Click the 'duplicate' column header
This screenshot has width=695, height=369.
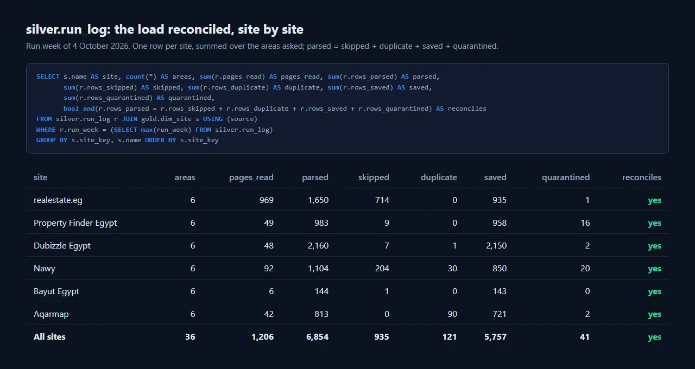coord(439,177)
